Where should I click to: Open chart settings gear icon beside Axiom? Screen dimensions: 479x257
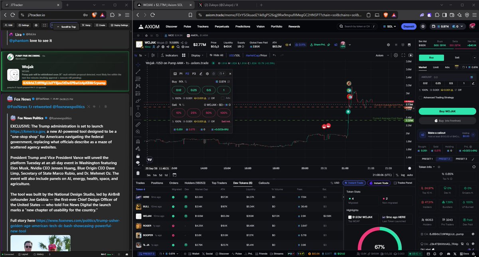click(396, 55)
